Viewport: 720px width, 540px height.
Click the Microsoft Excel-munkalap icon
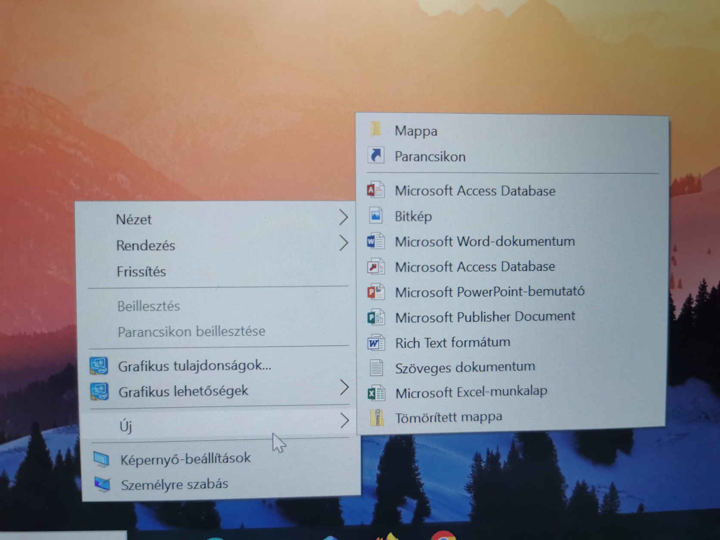[376, 393]
